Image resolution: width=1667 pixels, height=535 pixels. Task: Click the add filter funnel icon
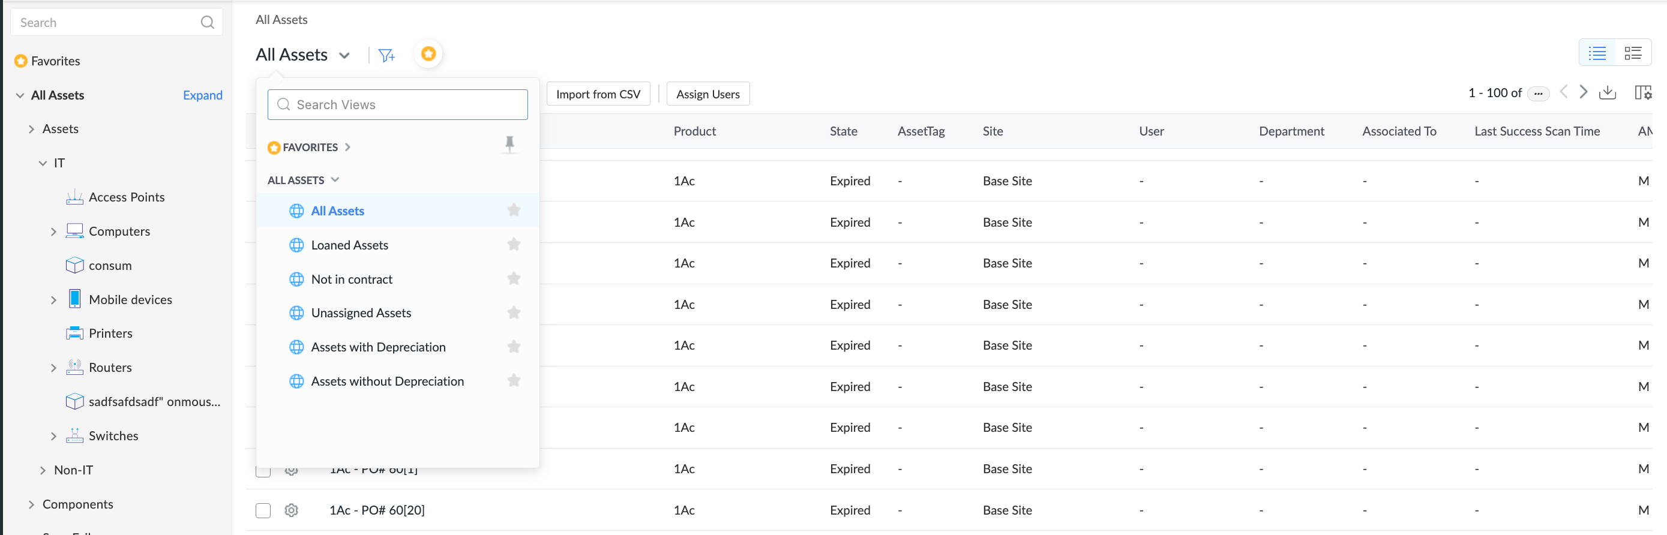coord(386,56)
